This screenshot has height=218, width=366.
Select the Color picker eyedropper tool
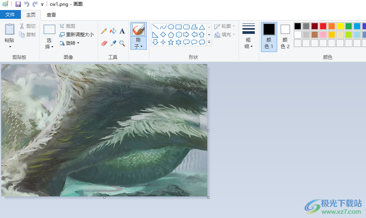[113, 43]
